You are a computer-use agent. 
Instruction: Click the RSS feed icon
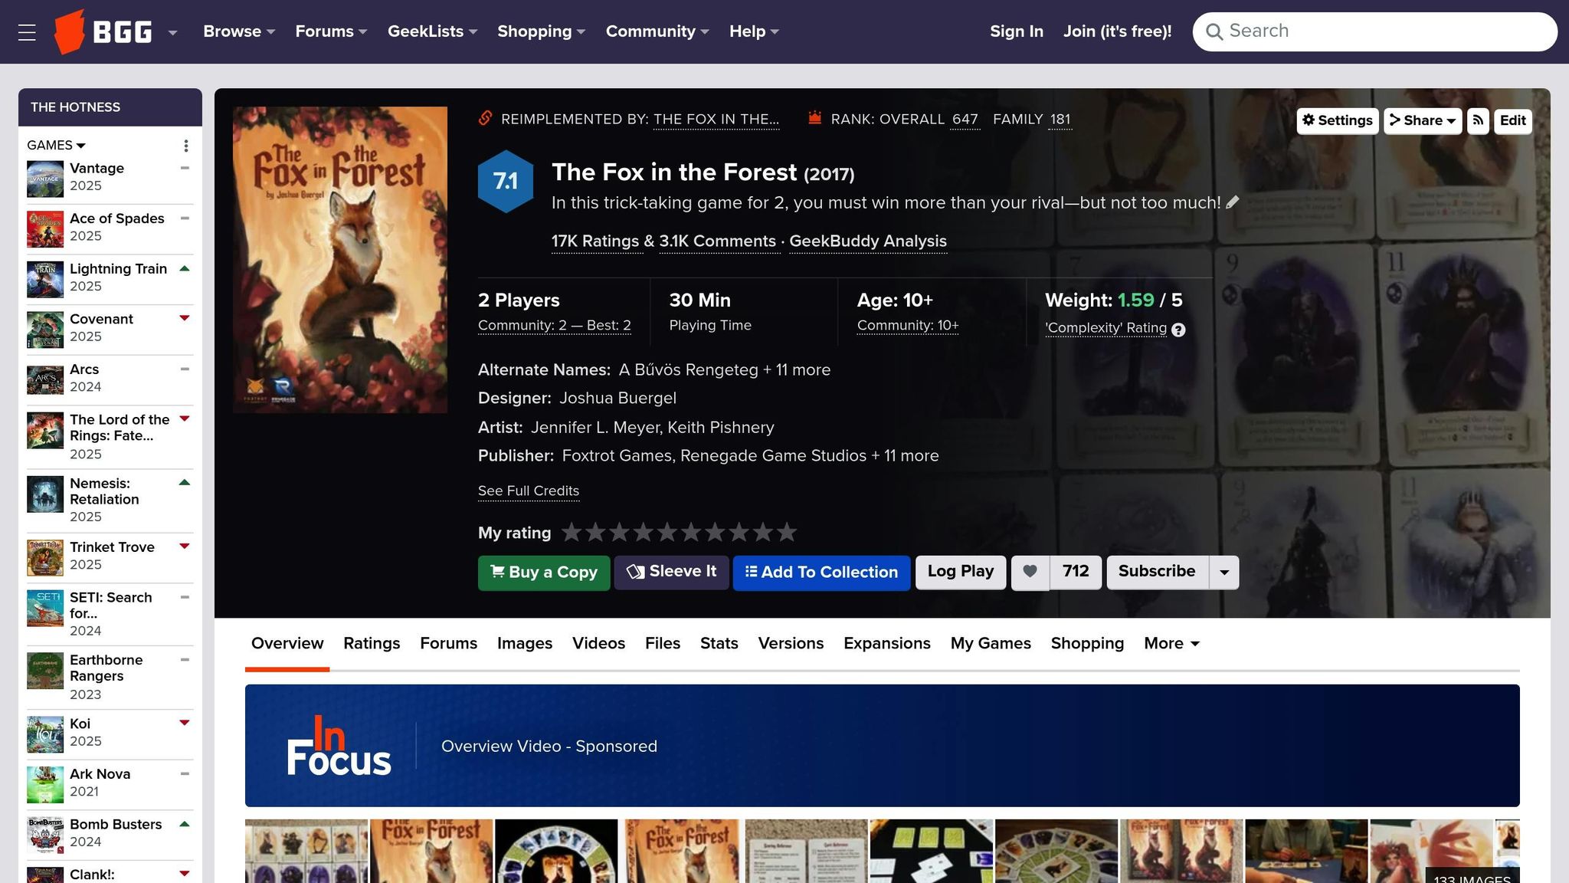(x=1478, y=120)
